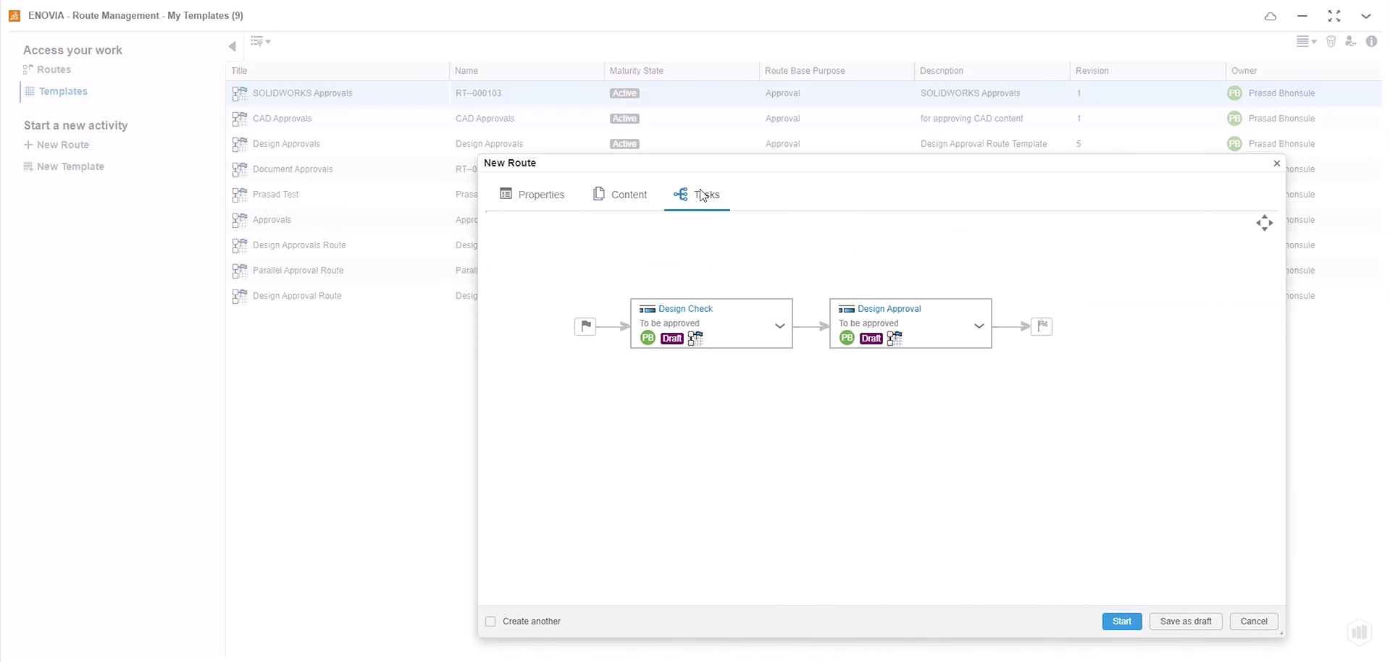This screenshot has height=662, width=1390.
Task: Switch to the Content tab
Action: tap(621, 194)
